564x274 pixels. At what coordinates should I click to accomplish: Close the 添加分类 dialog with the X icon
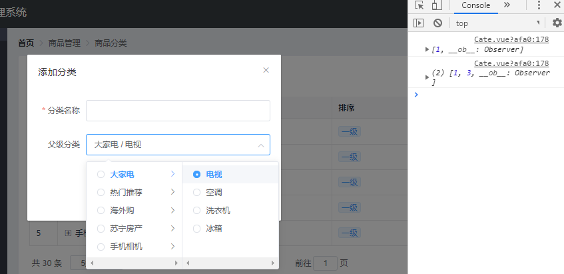266,70
